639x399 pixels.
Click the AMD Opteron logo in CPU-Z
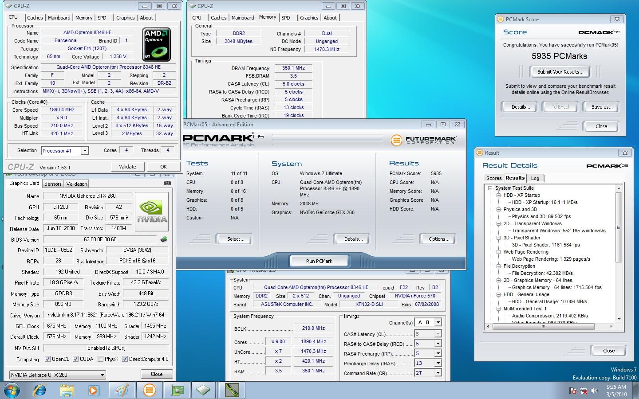157,44
